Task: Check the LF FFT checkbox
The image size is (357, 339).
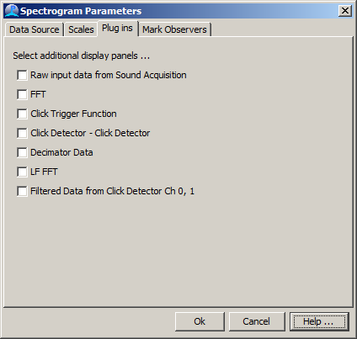Action: pyautogui.click(x=22, y=172)
